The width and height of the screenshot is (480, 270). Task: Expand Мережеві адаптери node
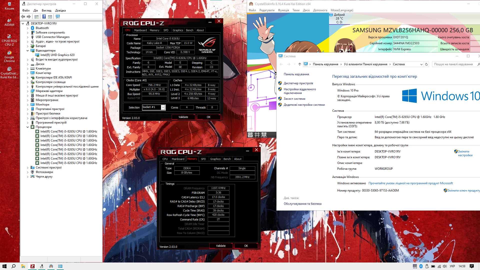point(27,91)
